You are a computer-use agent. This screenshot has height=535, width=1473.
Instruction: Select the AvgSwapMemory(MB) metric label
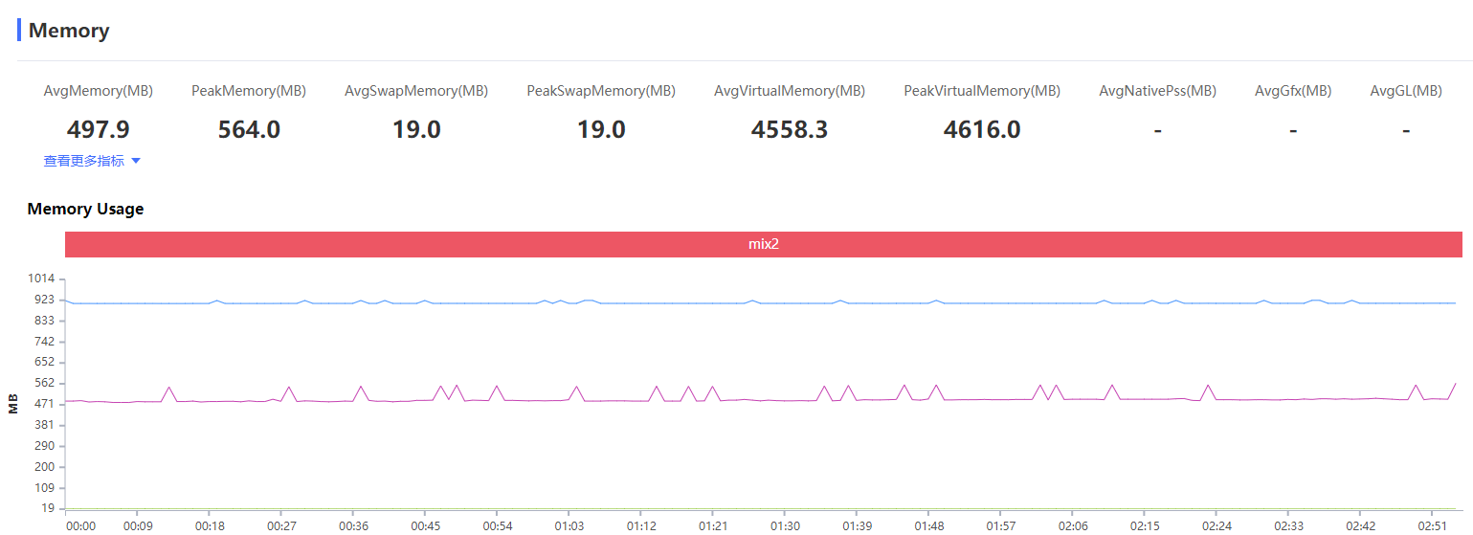[416, 91]
